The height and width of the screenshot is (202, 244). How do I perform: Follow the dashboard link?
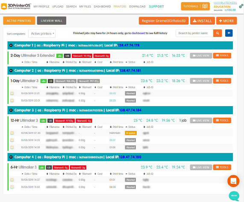click(x=138, y=33)
